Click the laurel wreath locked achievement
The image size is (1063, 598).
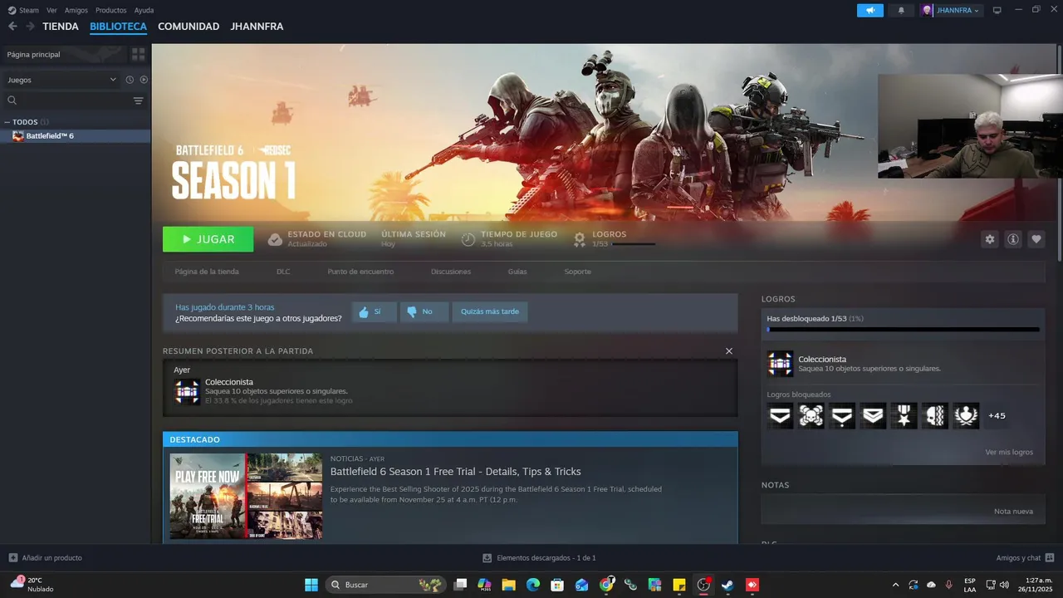coord(966,416)
